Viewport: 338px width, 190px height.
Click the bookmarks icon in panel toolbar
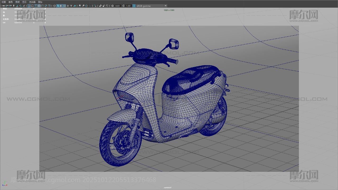pyautogui.click(x=14, y=6)
